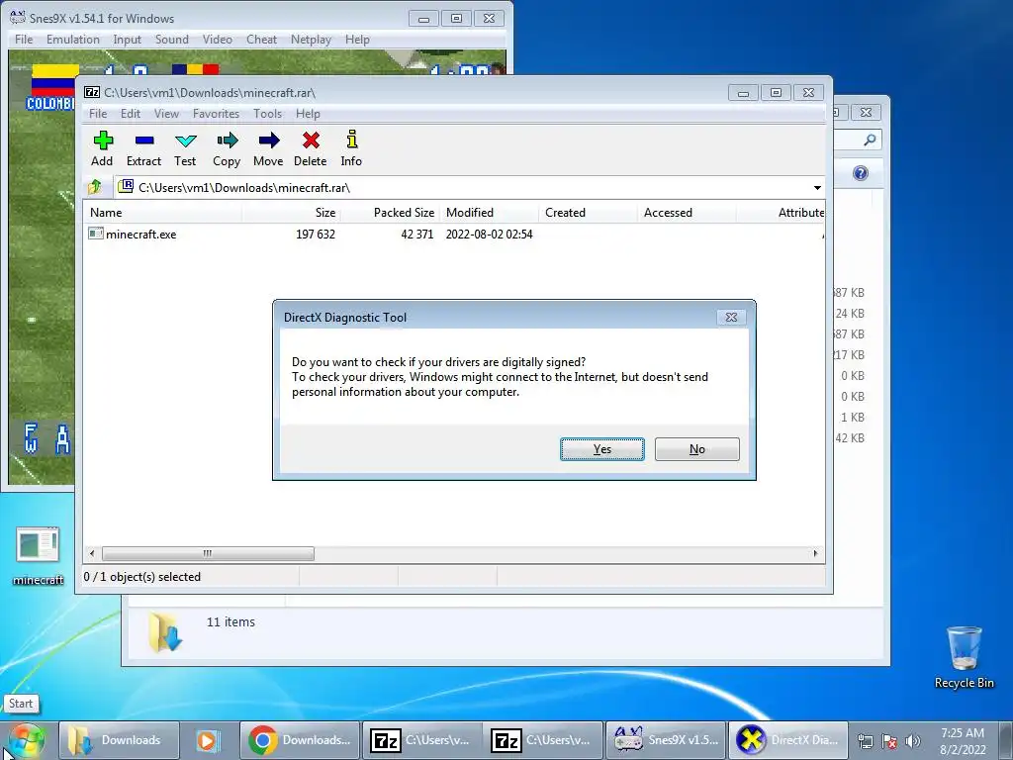Open the 7-Zip View menu

coord(166,114)
